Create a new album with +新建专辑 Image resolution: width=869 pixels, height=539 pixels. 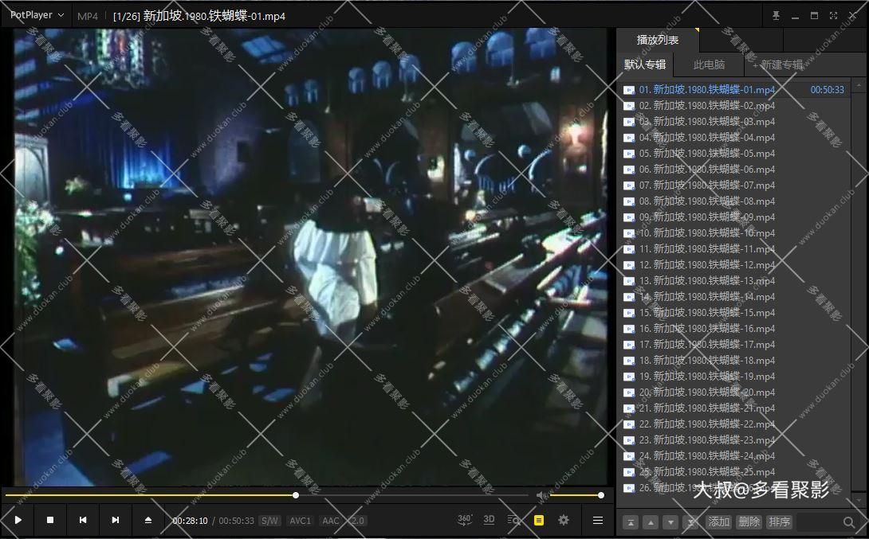tap(777, 64)
